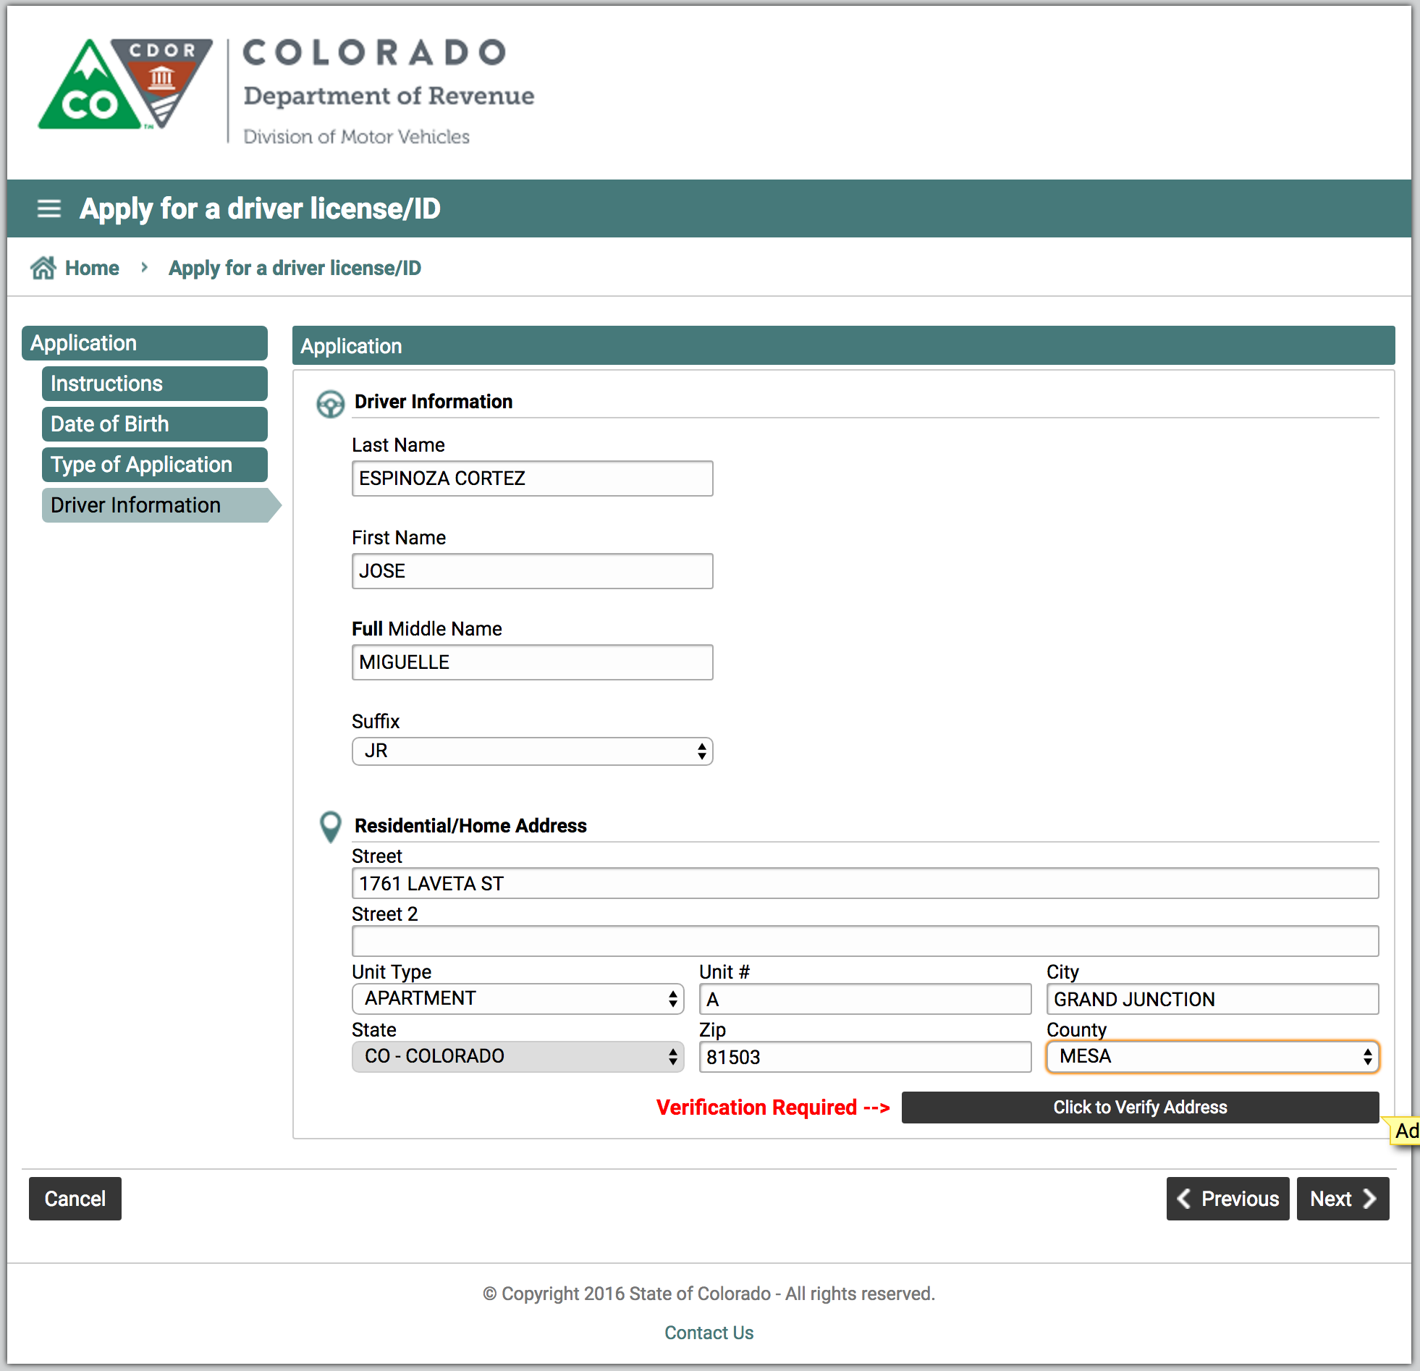Click the Cancel button
The width and height of the screenshot is (1420, 1371).
click(x=76, y=1197)
